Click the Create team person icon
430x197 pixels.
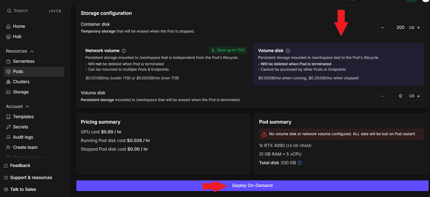(x=8, y=147)
